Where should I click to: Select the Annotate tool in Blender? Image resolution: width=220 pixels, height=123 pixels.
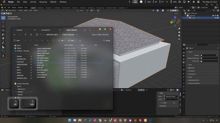pos(3,43)
